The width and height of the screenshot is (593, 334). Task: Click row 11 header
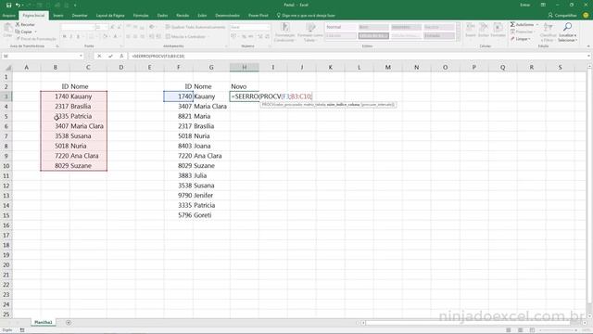click(x=6, y=175)
